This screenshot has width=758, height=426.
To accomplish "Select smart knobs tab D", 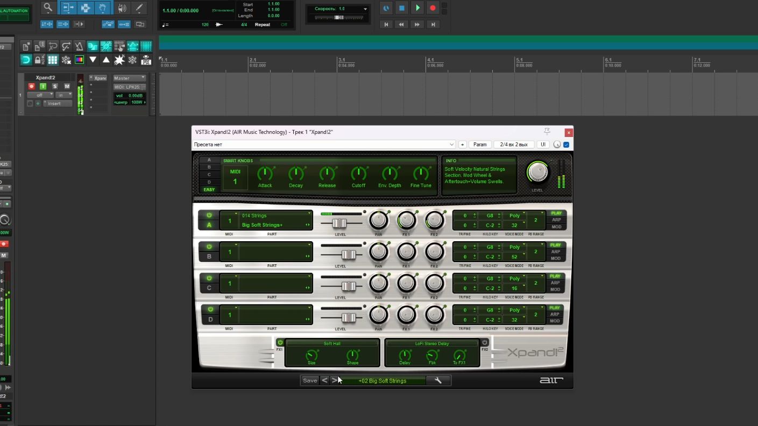I will pyautogui.click(x=209, y=182).
